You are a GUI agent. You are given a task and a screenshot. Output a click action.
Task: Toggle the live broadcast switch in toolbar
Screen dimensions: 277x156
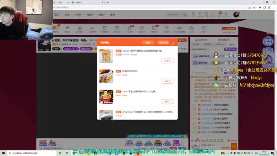tap(55, 28)
